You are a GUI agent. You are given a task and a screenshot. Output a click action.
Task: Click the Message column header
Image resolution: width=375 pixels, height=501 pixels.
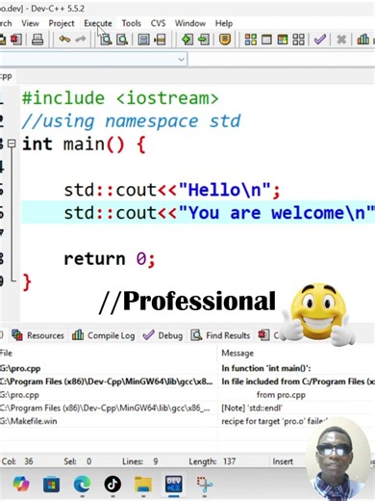pos(296,354)
